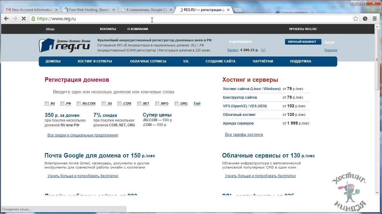This screenshot has height=214, width=382.
Task: Open Все скидки и специальные предложения
Action: pyautogui.click(x=83, y=135)
